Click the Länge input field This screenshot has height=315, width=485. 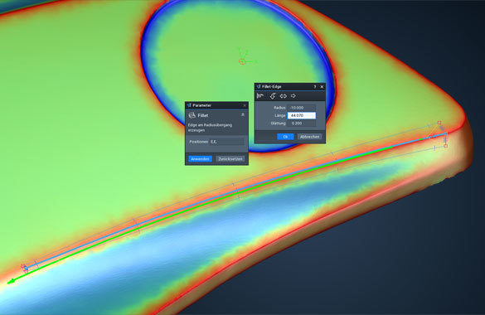302,115
